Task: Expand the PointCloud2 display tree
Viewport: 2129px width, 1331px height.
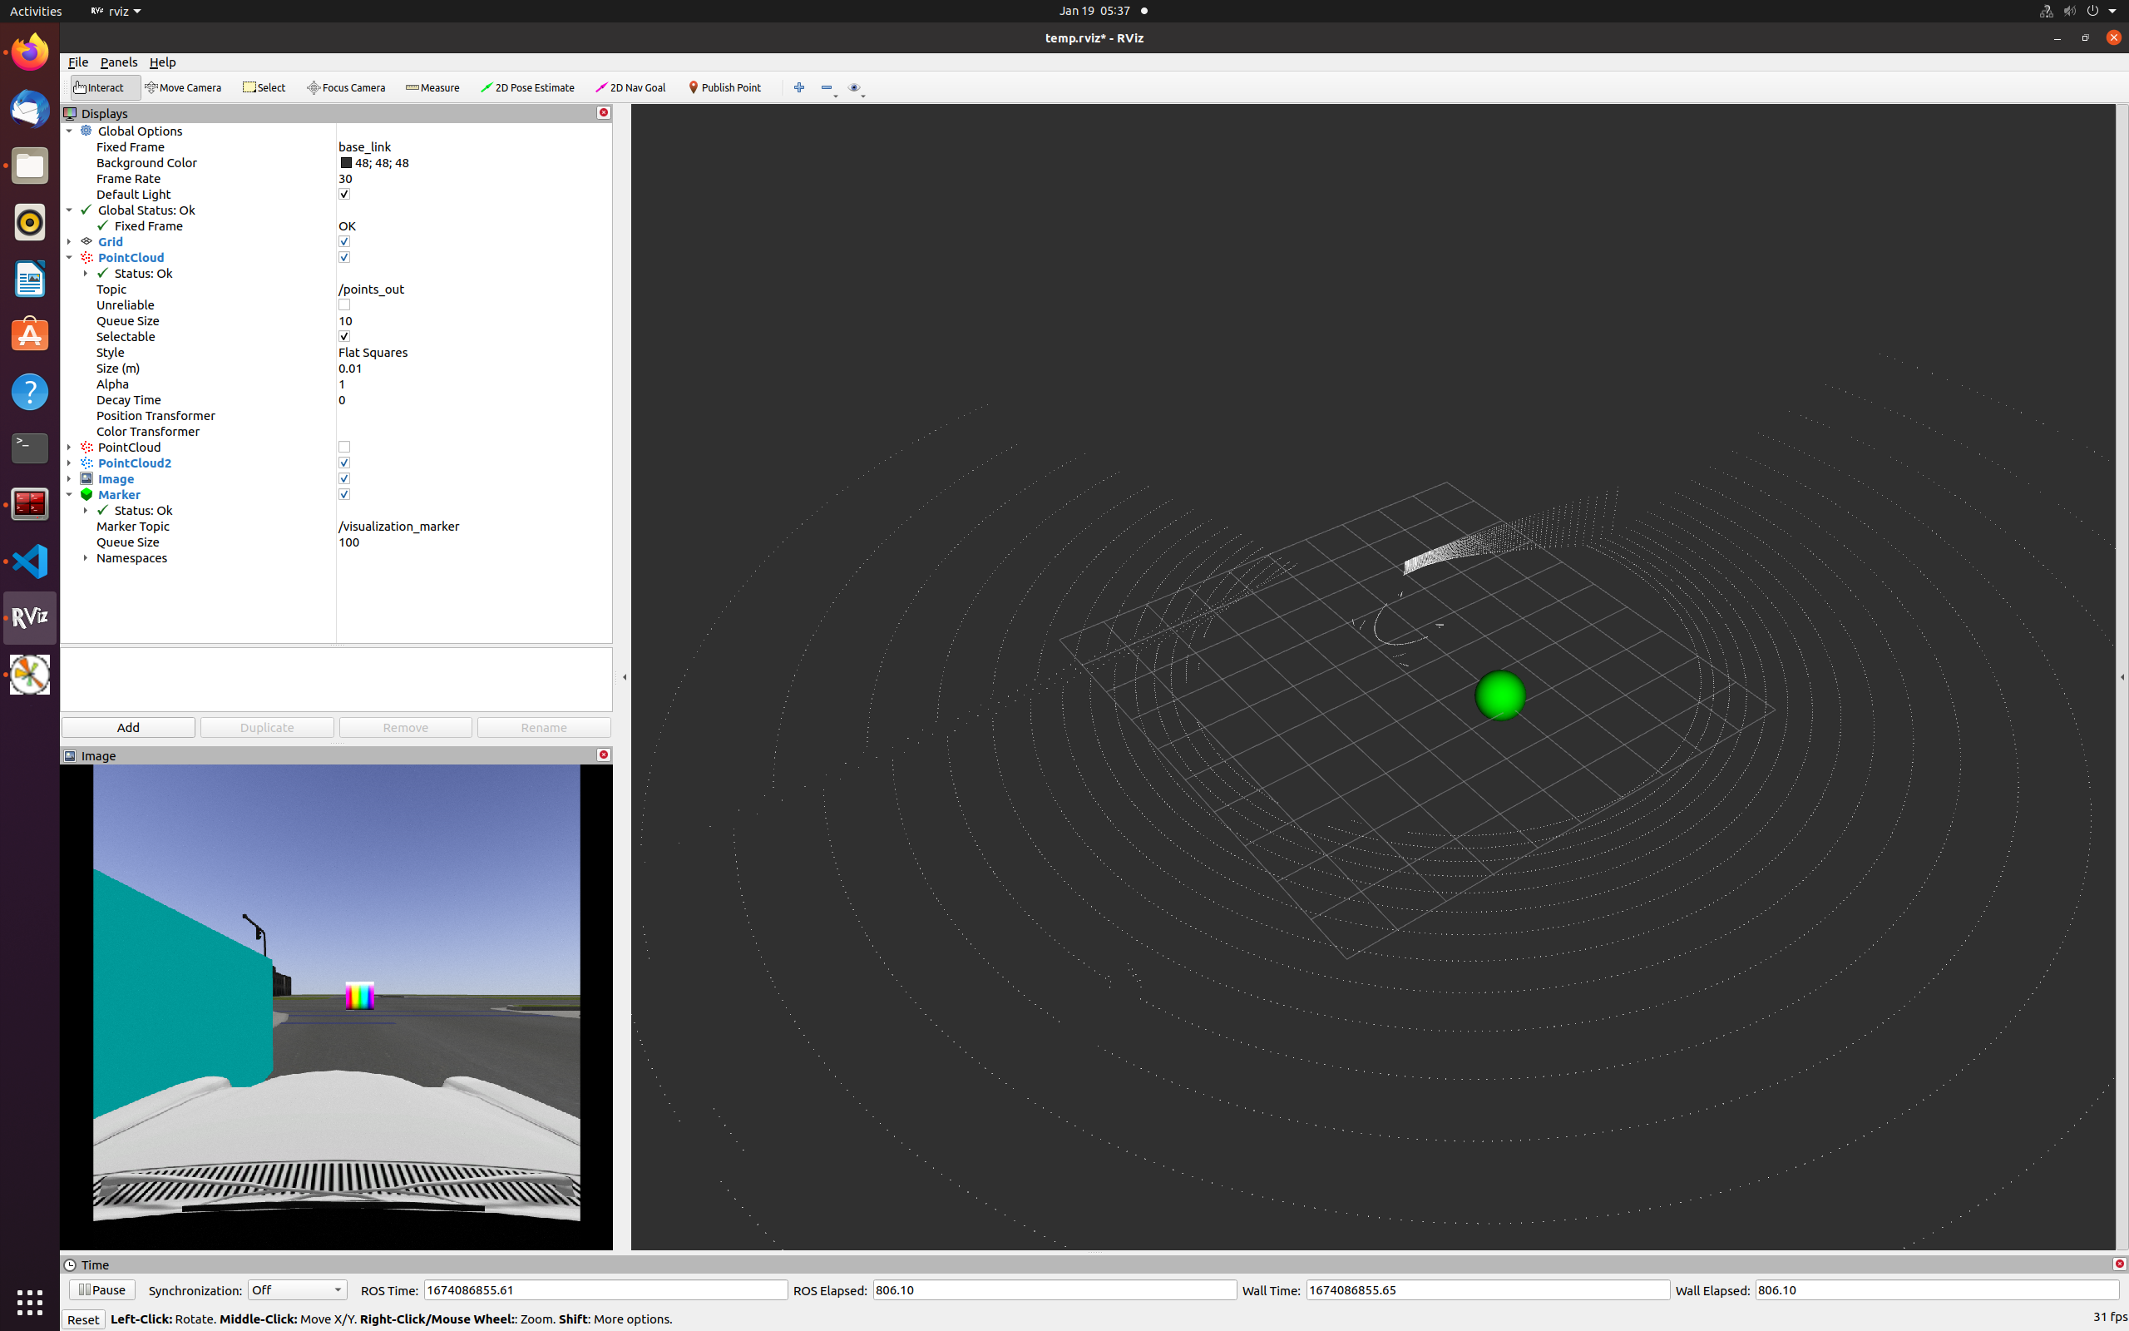Action: 70,463
